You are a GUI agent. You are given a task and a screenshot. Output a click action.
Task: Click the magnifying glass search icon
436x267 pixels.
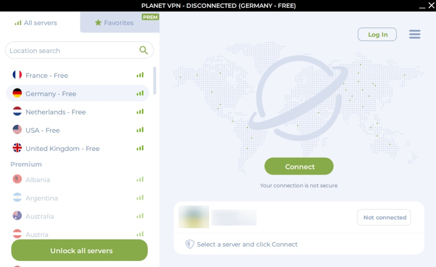144,50
